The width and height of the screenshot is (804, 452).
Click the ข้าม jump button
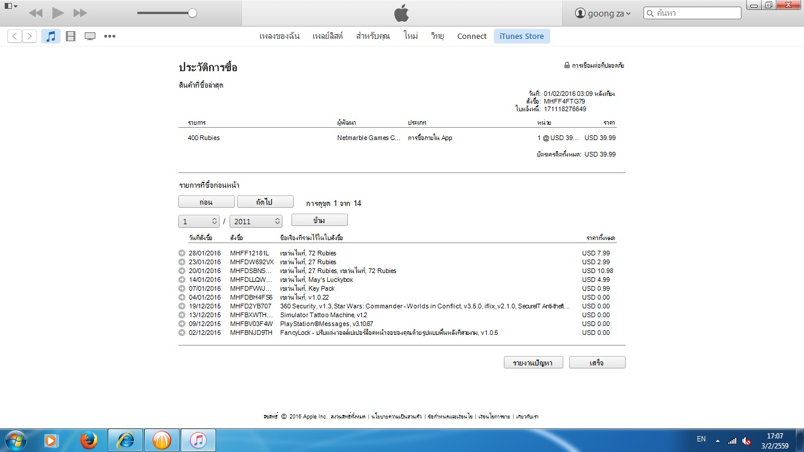pos(320,220)
